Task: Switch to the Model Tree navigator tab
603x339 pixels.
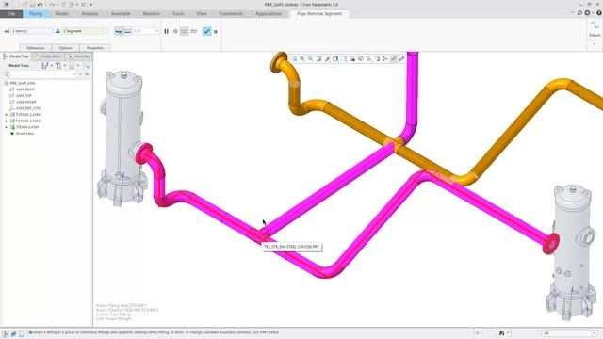Action: pos(16,56)
